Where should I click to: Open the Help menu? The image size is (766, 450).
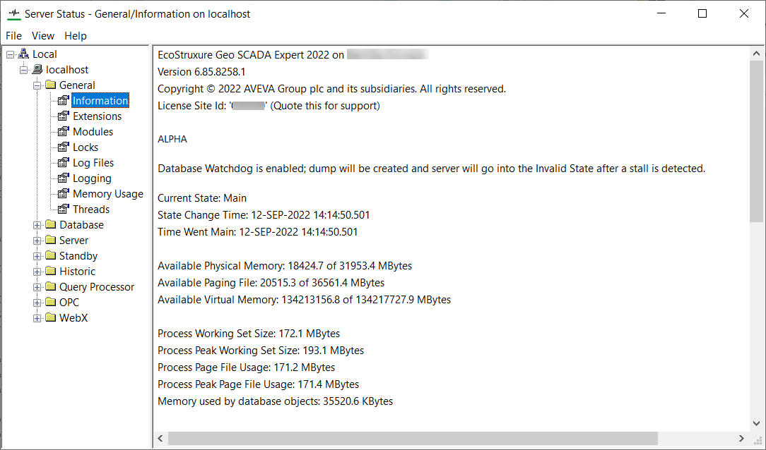[76, 36]
